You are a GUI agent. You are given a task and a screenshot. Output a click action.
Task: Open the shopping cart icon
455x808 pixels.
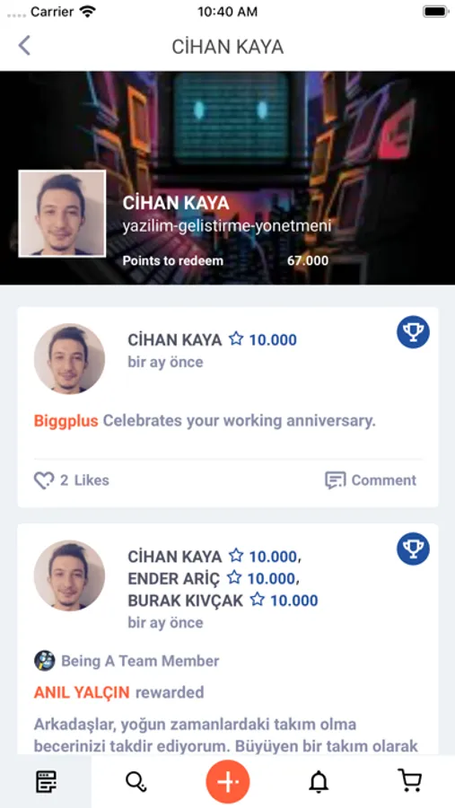pyautogui.click(x=409, y=781)
